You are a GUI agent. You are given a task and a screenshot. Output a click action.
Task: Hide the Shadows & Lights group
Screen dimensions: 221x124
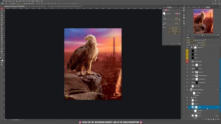[187, 62]
